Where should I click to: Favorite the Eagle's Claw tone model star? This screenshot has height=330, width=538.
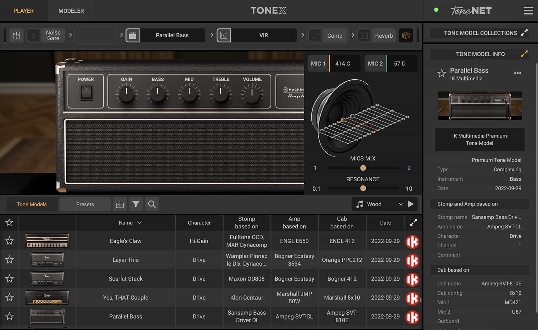pyautogui.click(x=9, y=241)
